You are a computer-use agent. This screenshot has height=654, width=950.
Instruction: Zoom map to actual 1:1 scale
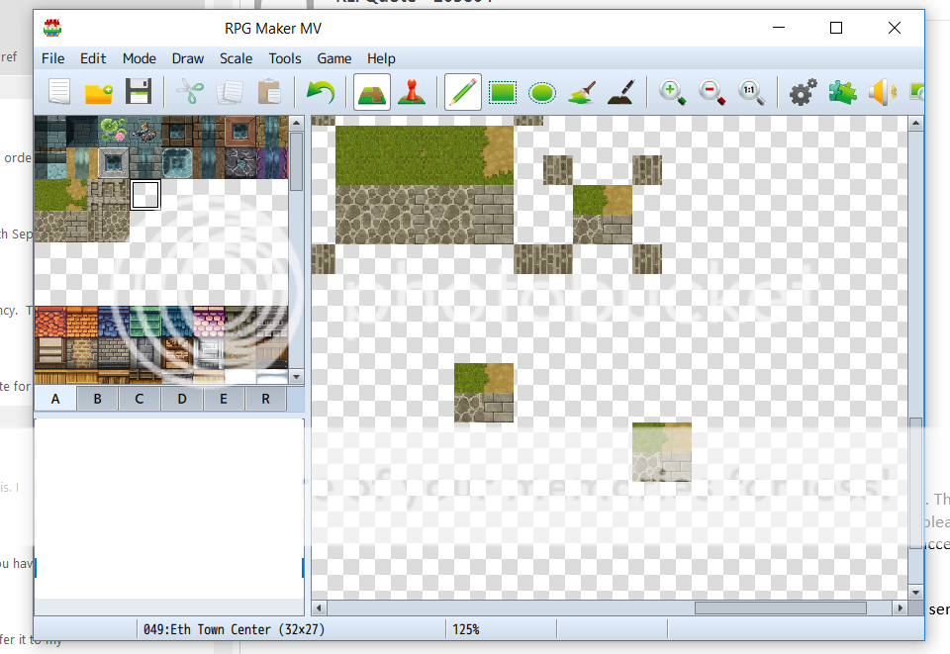[x=752, y=92]
